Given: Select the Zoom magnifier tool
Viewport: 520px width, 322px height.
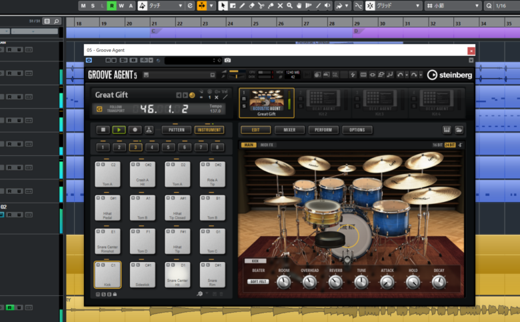Looking at the screenshot, I should [289, 5].
